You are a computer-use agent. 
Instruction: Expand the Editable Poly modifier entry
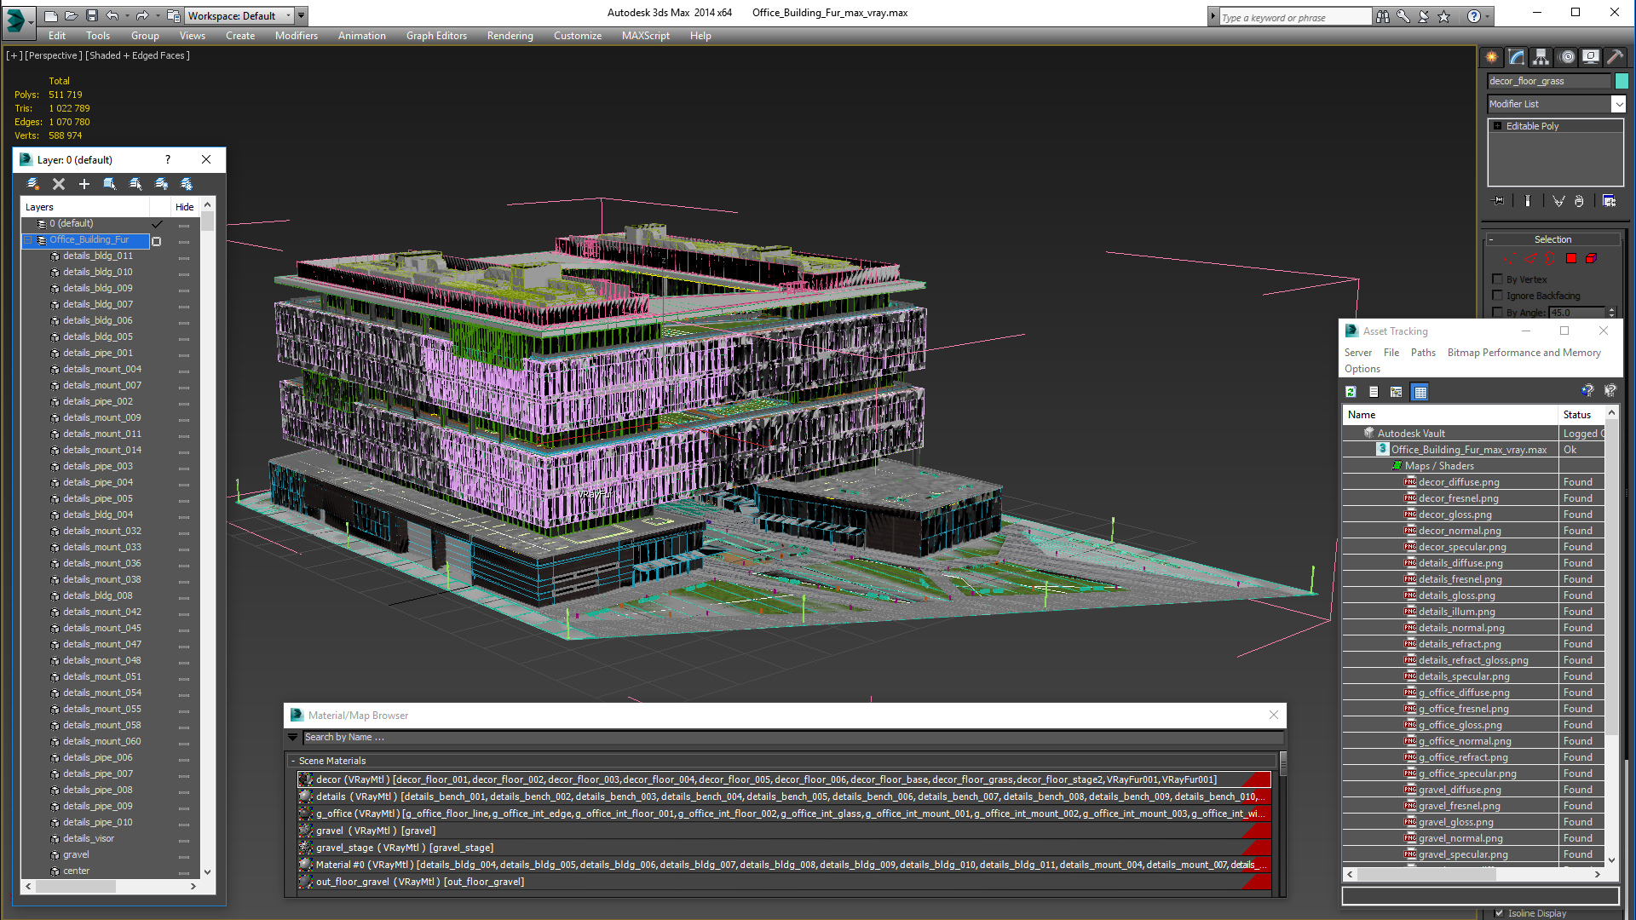pyautogui.click(x=1497, y=126)
